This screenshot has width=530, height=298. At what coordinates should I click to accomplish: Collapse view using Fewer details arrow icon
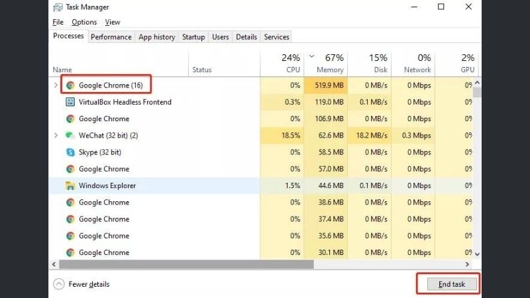tap(58, 284)
